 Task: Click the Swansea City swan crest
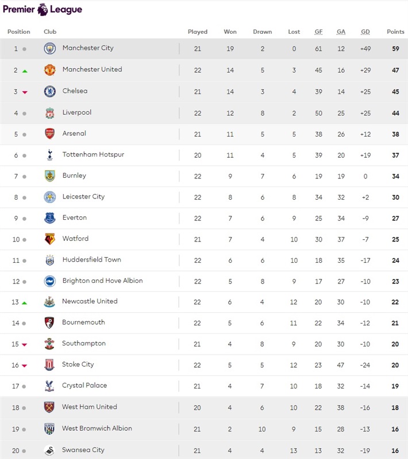[x=49, y=450]
